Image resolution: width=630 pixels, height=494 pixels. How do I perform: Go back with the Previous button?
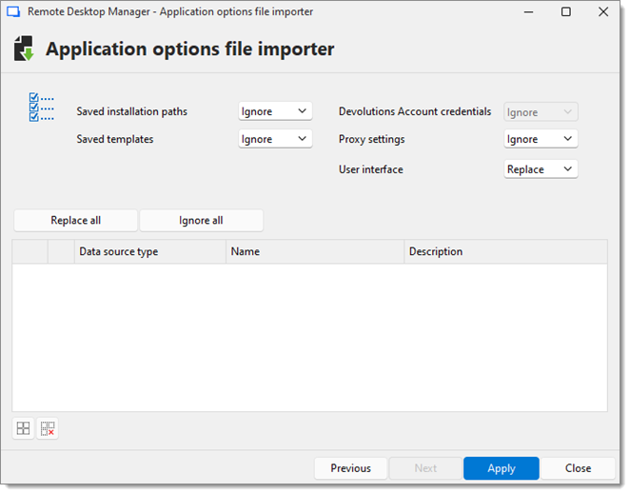click(350, 468)
